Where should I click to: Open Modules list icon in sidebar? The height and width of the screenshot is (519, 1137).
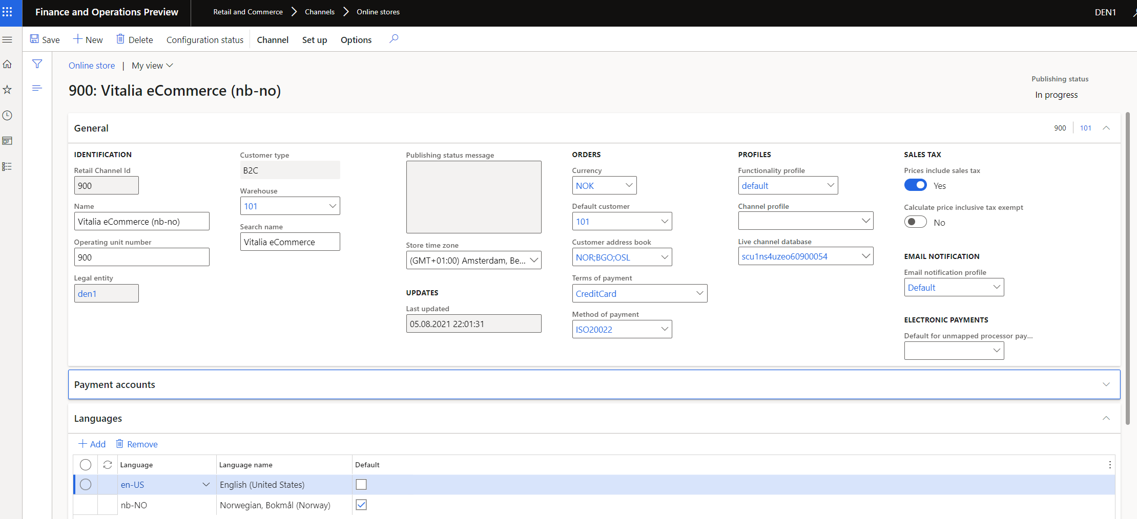click(7, 166)
